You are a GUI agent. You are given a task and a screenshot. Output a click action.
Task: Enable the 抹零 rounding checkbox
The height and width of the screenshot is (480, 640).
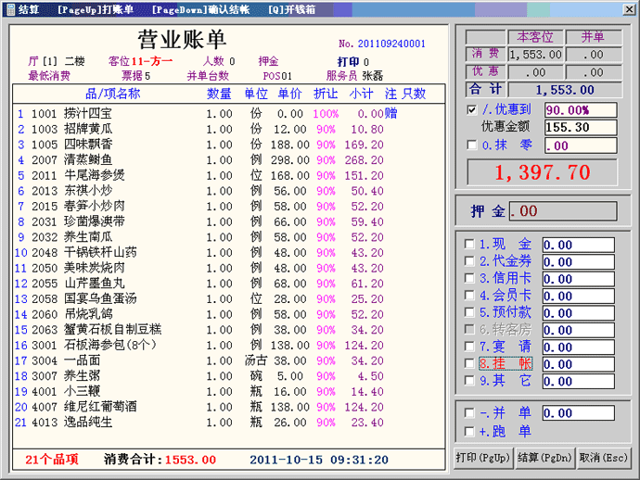click(x=472, y=145)
